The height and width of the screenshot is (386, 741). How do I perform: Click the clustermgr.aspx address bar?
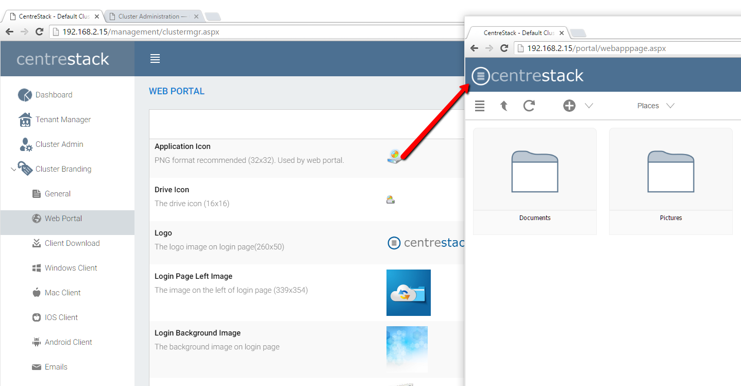pyautogui.click(x=258, y=32)
